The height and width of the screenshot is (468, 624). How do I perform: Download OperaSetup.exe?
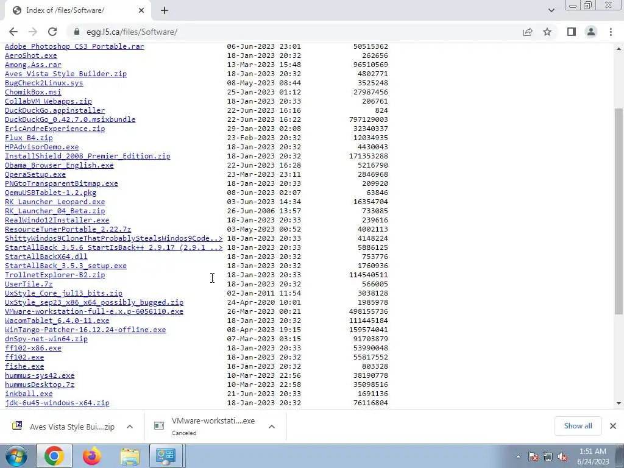35,175
